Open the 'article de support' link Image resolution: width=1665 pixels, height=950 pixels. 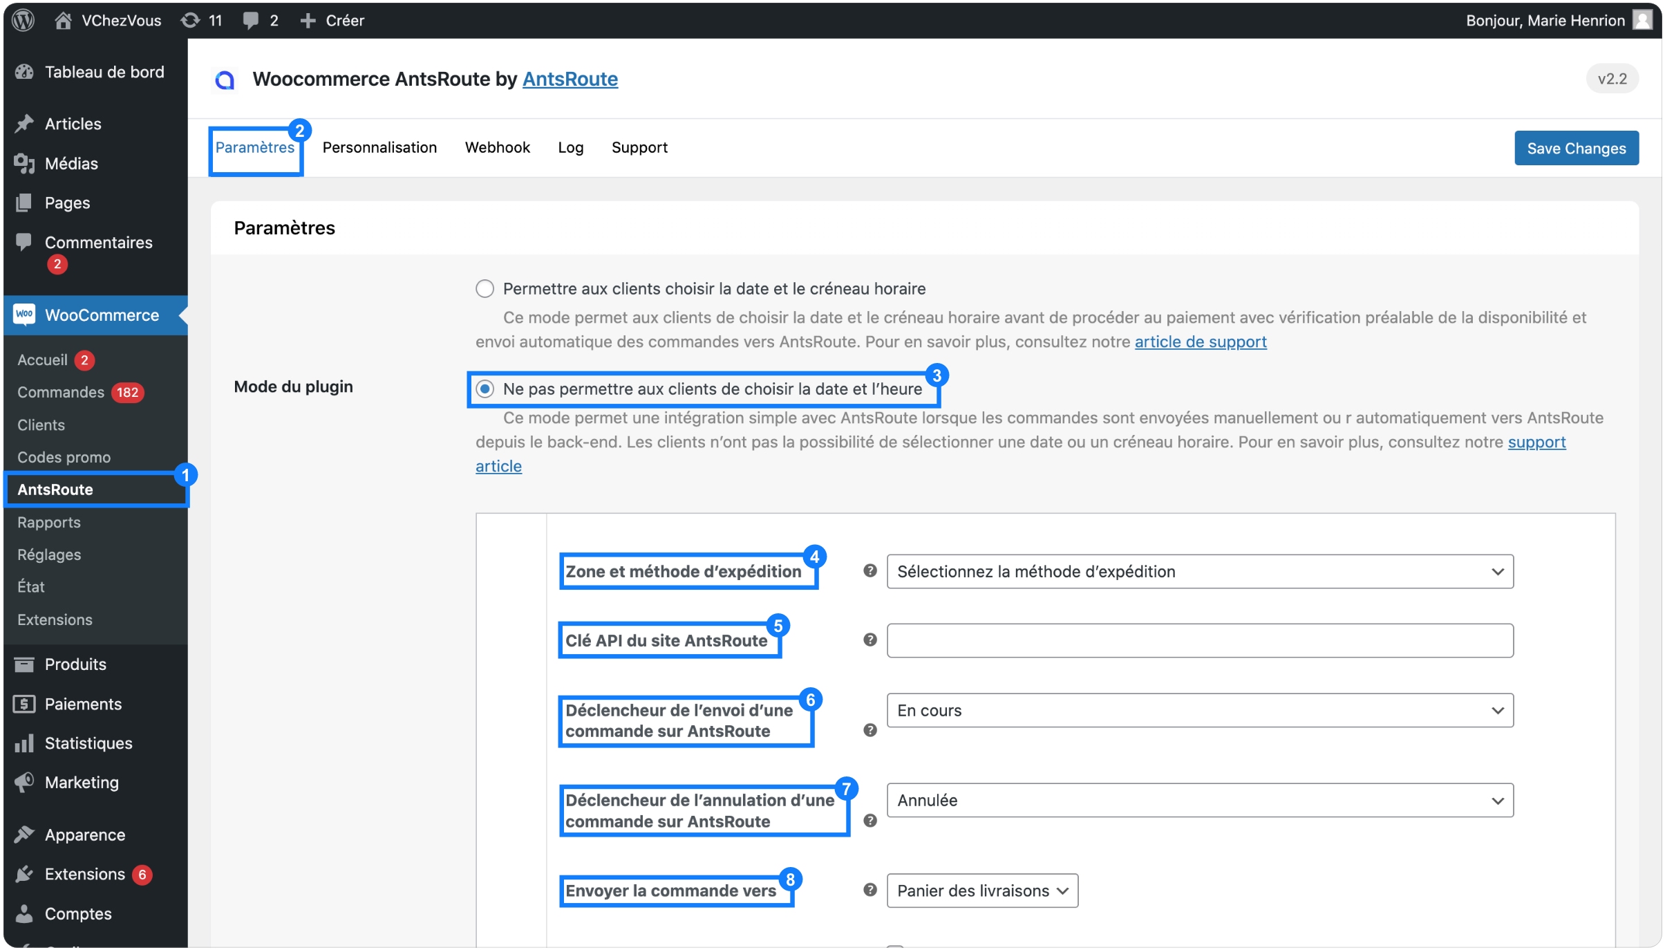pyautogui.click(x=1201, y=342)
